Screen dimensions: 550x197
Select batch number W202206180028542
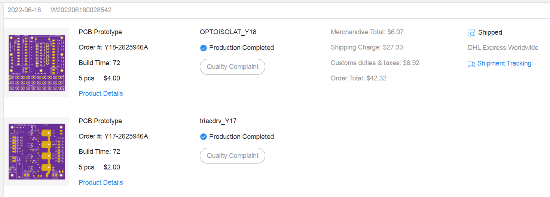pyautogui.click(x=81, y=10)
